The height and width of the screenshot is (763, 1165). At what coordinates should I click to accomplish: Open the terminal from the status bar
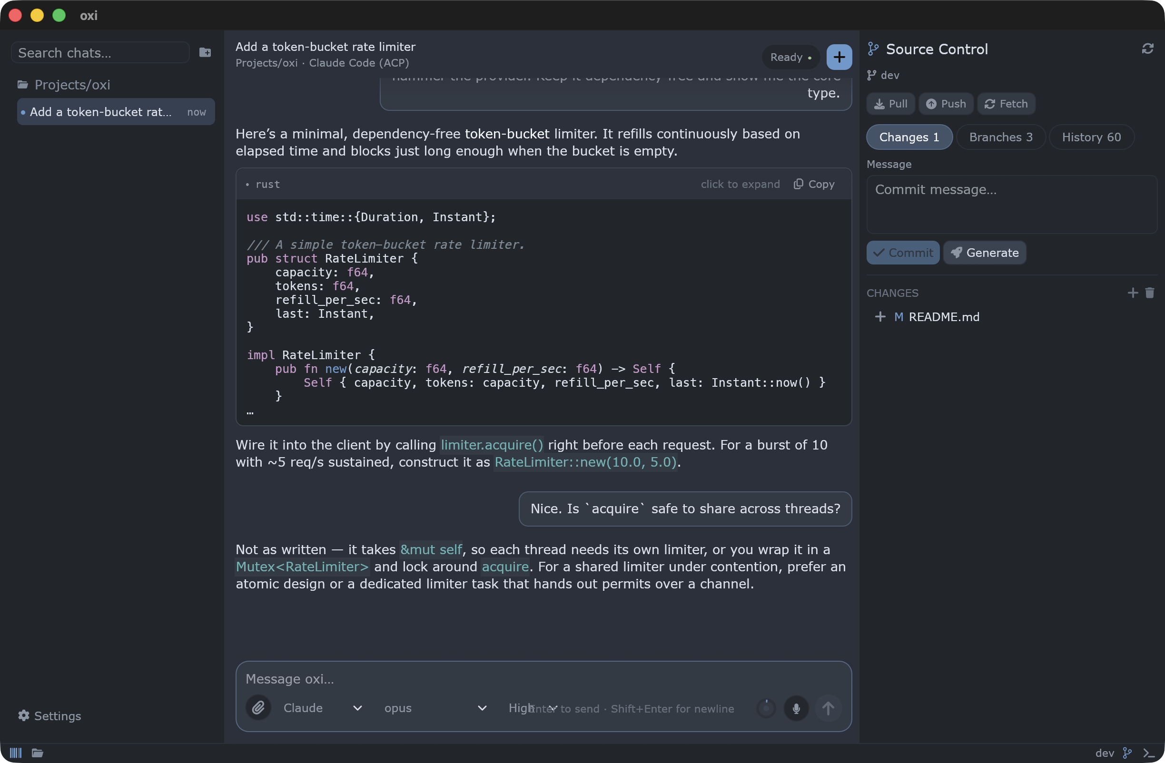pos(1149,753)
